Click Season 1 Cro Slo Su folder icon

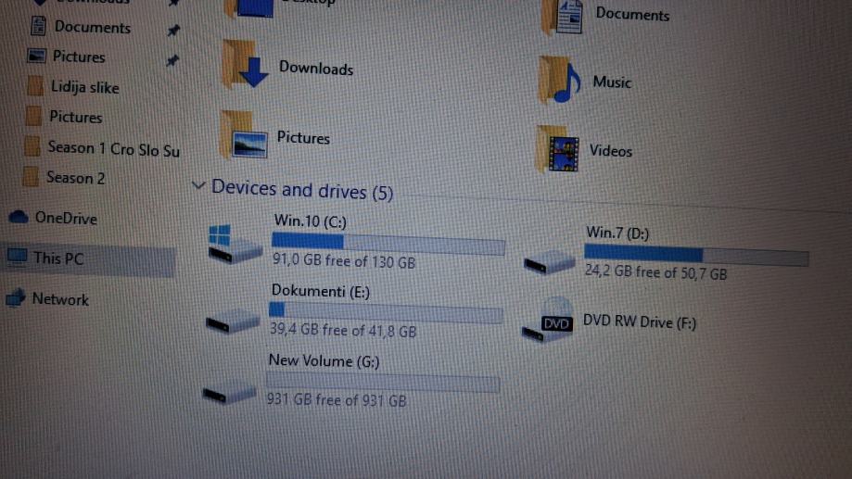pyautogui.click(x=32, y=146)
